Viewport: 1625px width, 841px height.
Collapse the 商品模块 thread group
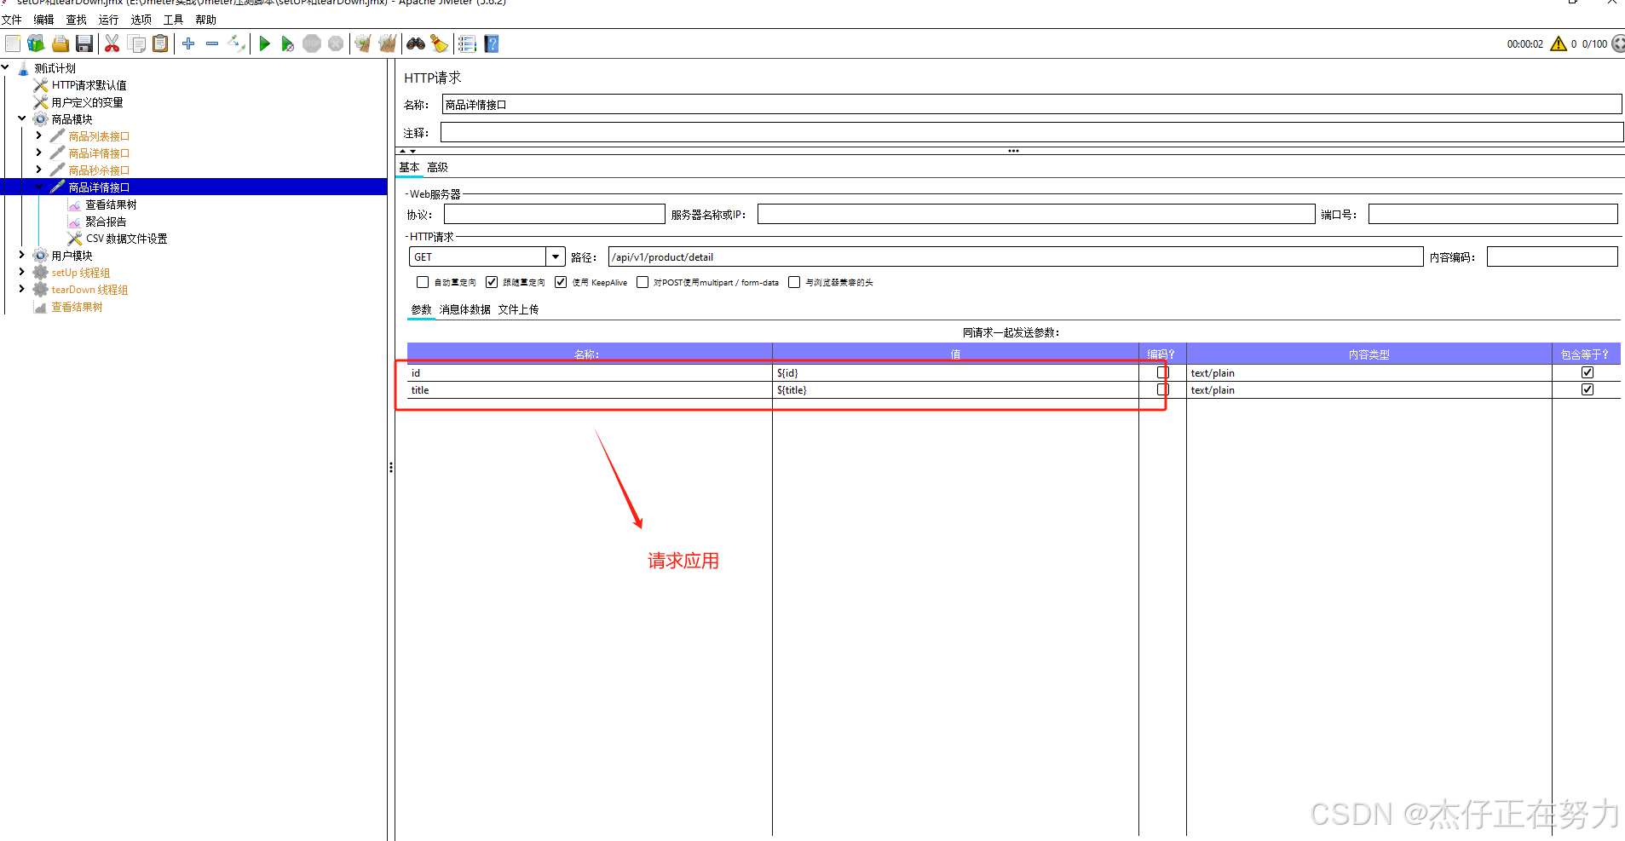pos(21,118)
